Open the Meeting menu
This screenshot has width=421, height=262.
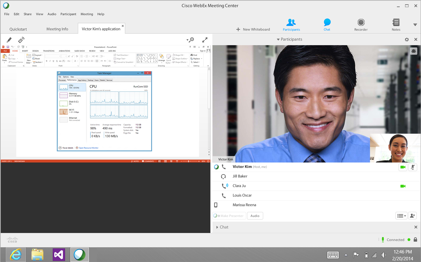[87, 14]
